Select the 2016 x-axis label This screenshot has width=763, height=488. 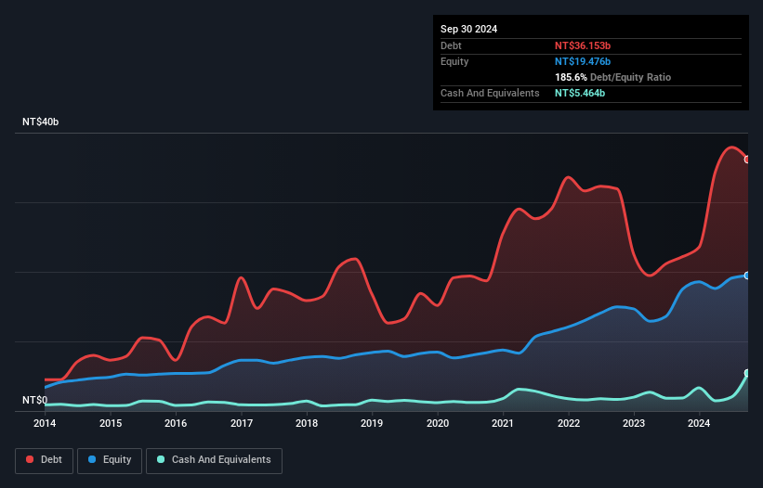pos(176,423)
